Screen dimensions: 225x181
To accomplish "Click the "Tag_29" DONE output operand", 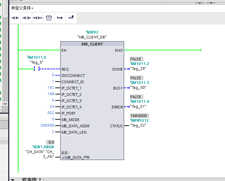I will coord(138,69).
